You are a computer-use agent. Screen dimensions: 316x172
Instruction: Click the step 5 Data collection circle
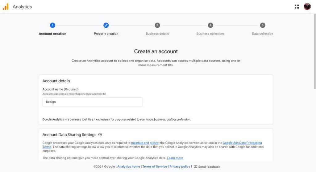tap(263, 25)
